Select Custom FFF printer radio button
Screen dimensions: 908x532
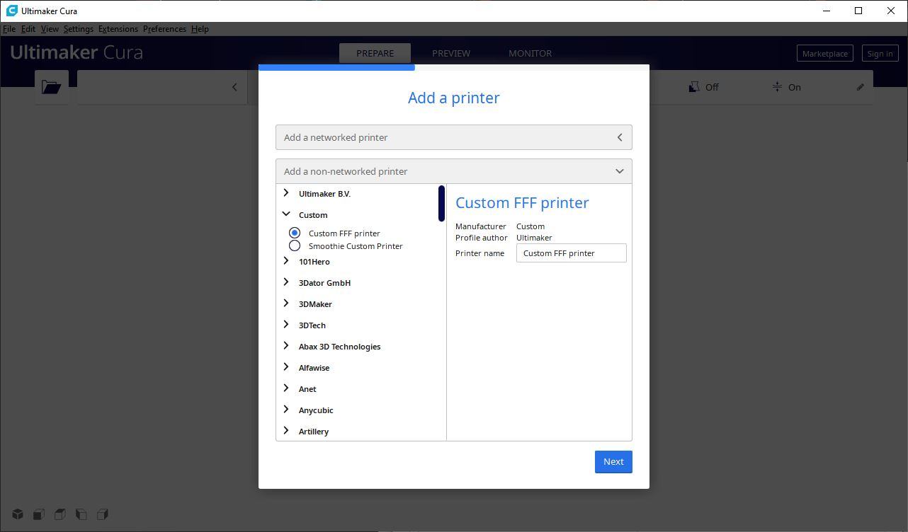pyautogui.click(x=295, y=233)
